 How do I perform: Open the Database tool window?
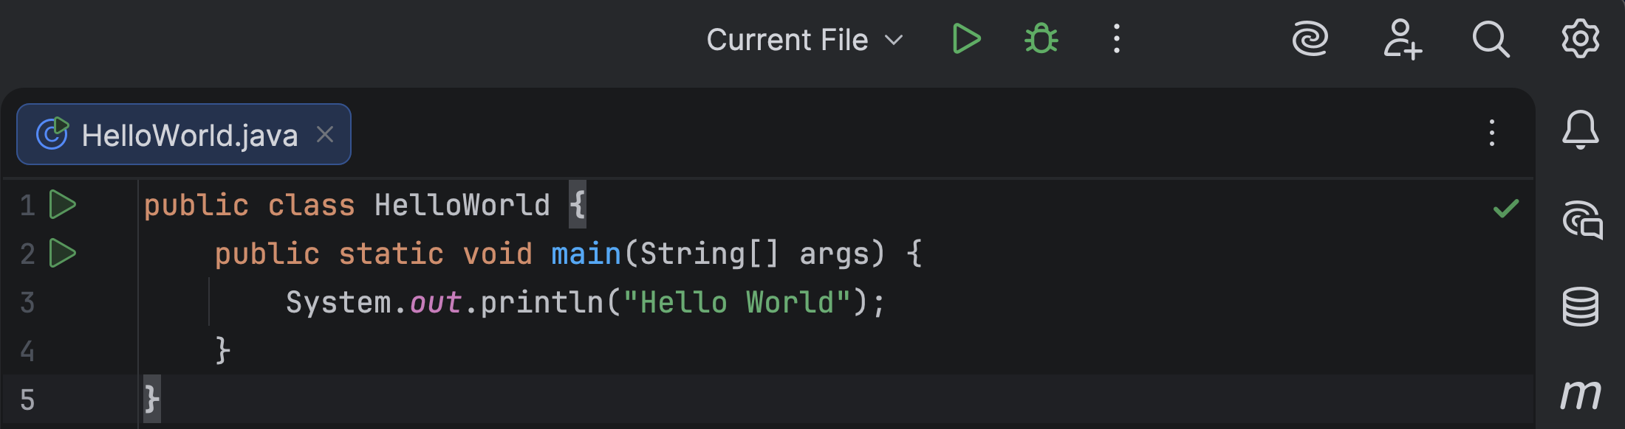1580,307
